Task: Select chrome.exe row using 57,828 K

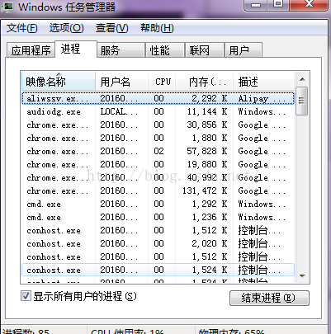Action: pos(158,151)
